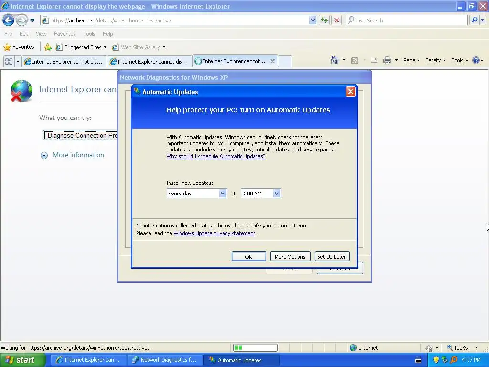Click the Quick Tabs grid icon

coord(9,61)
